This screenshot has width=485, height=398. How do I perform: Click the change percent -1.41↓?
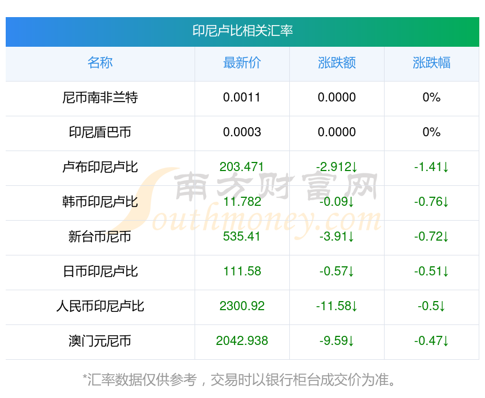pyautogui.click(x=431, y=167)
